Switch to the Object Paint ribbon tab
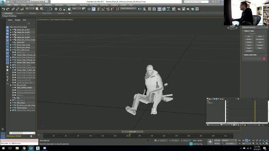This screenshot has width=269, height=151. 47,13
